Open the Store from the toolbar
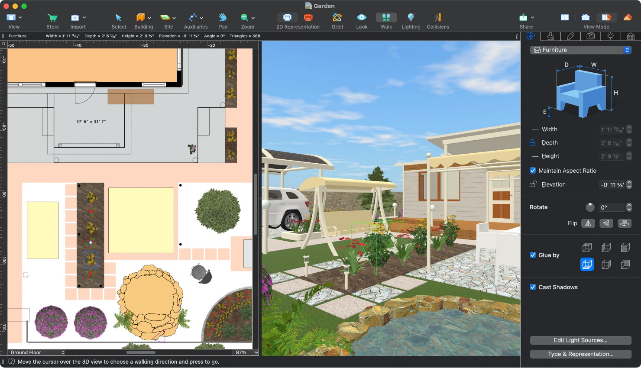 [x=52, y=17]
